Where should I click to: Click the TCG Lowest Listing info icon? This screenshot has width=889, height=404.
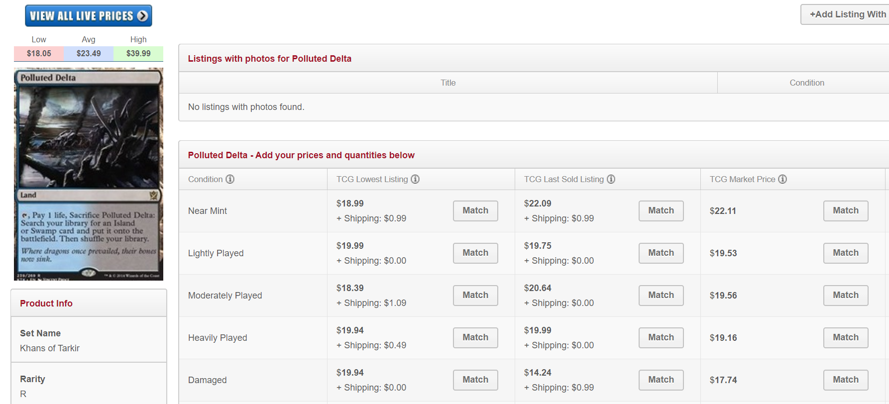pyautogui.click(x=415, y=179)
